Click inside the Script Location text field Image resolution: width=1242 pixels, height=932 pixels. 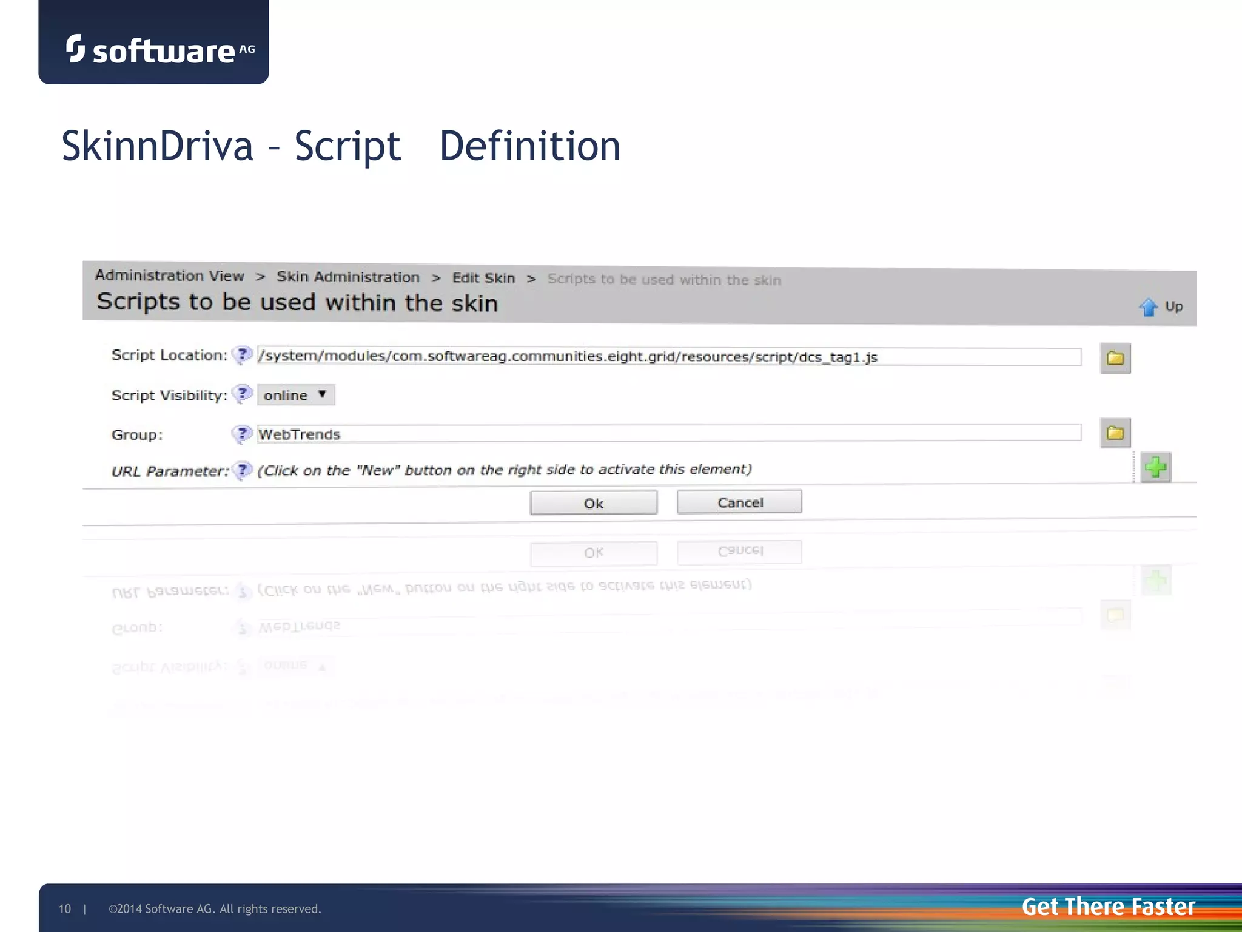coord(667,357)
